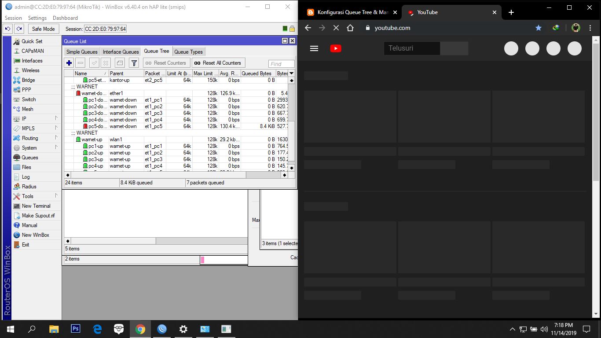This screenshot has width=601, height=338.
Task: Open Bridge in the sidebar
Action: pos(29,80)
